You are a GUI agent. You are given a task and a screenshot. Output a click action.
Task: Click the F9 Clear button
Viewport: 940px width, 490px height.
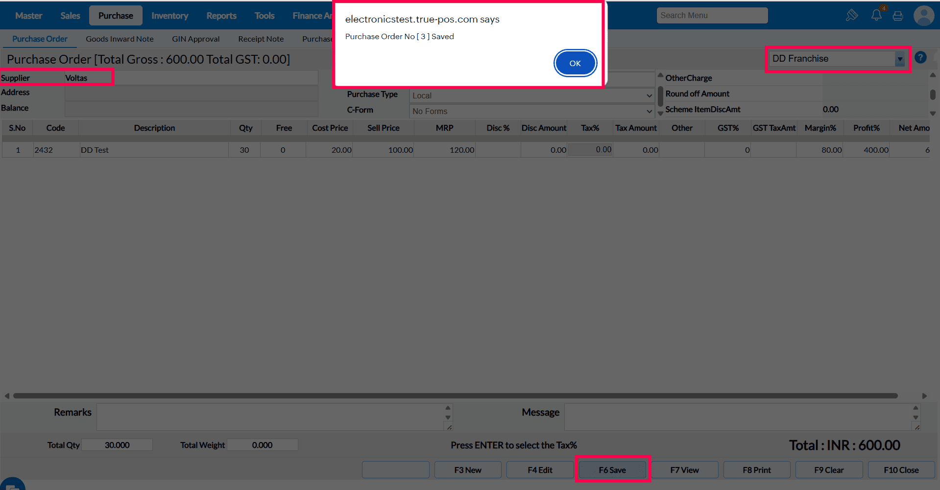point(829,470)
